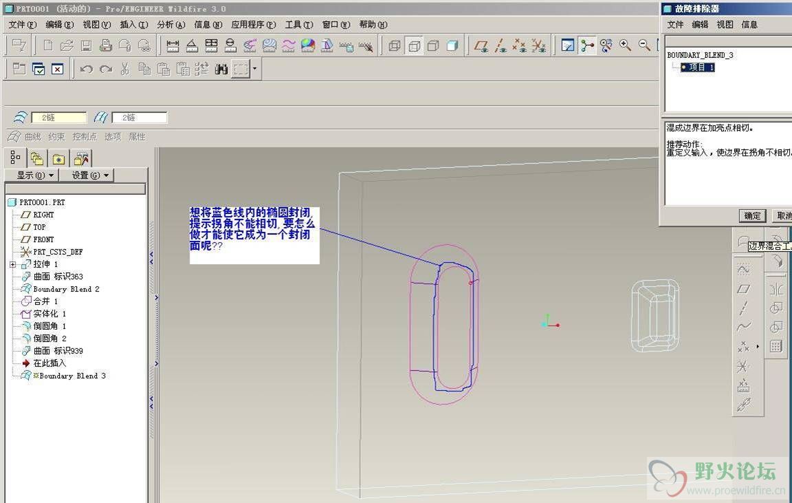The width and height of the screenshot is (792, 503).
Task: Click the Print icon in toolbar
Action: coord(105,46)
